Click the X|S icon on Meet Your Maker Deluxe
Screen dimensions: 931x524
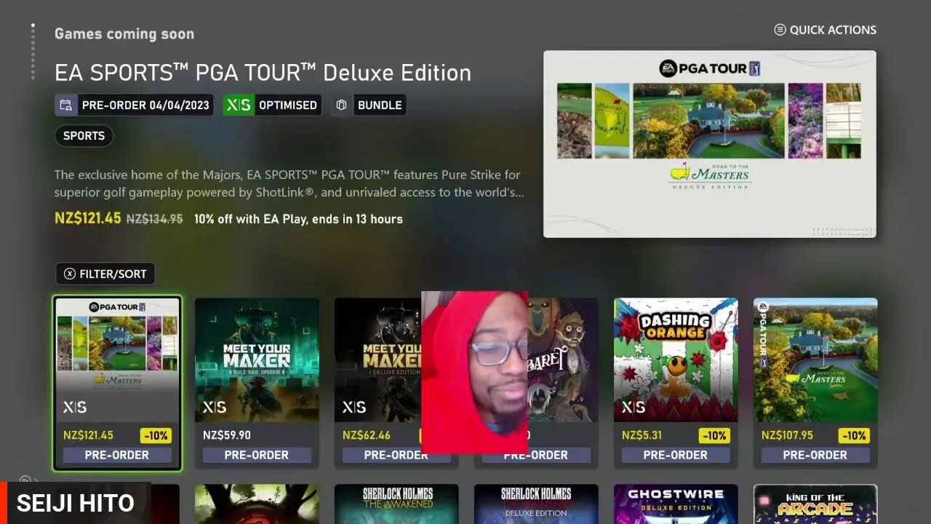point(353,408)
